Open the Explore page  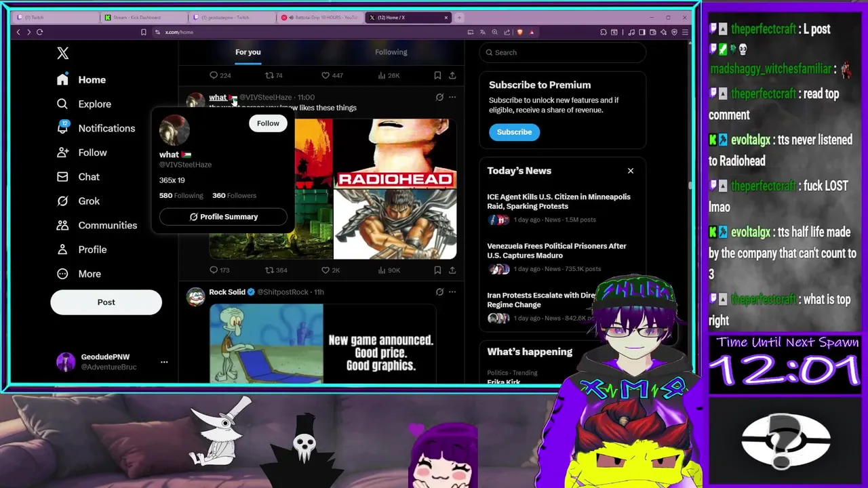tap(84, 104)
